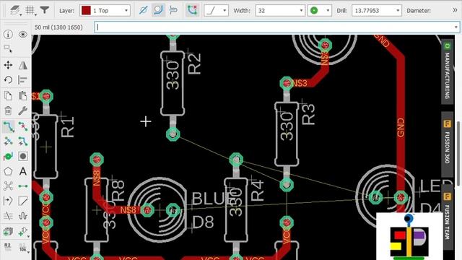
Task: Click the vertical GND trace label
Action: coord(401,127)
